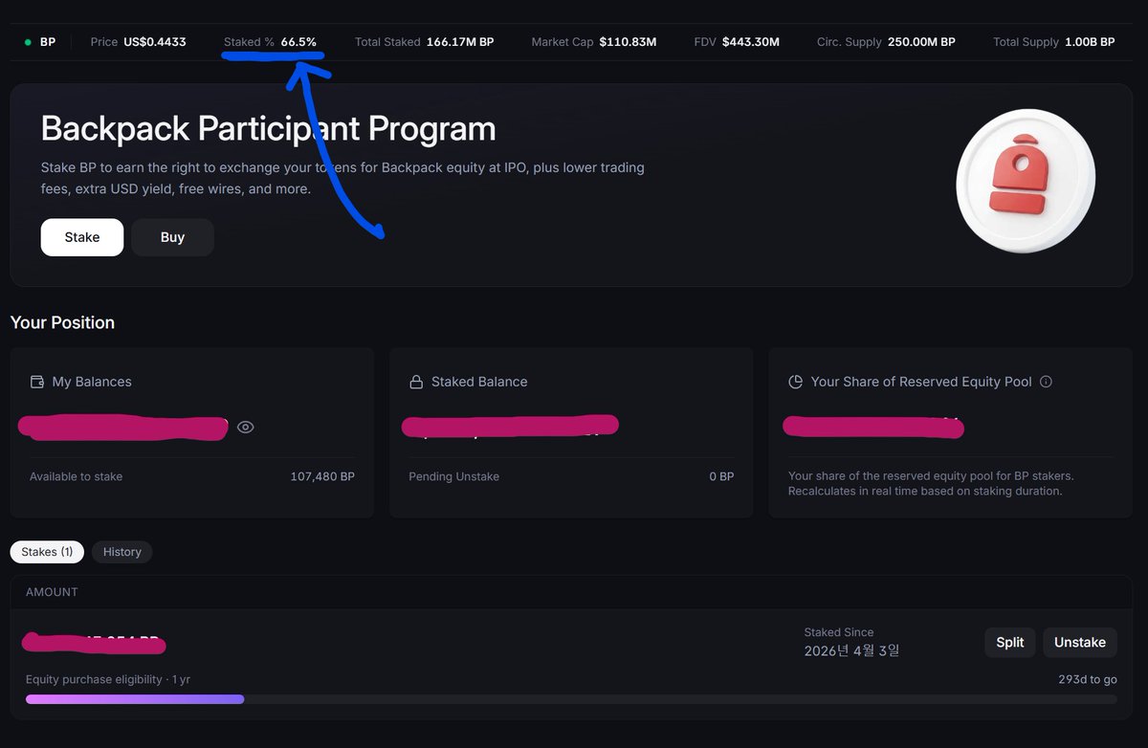Open info icon beside Reserved Equity Pool
The height and width of the screenshot is (748, 1148).
(1046, 382)
